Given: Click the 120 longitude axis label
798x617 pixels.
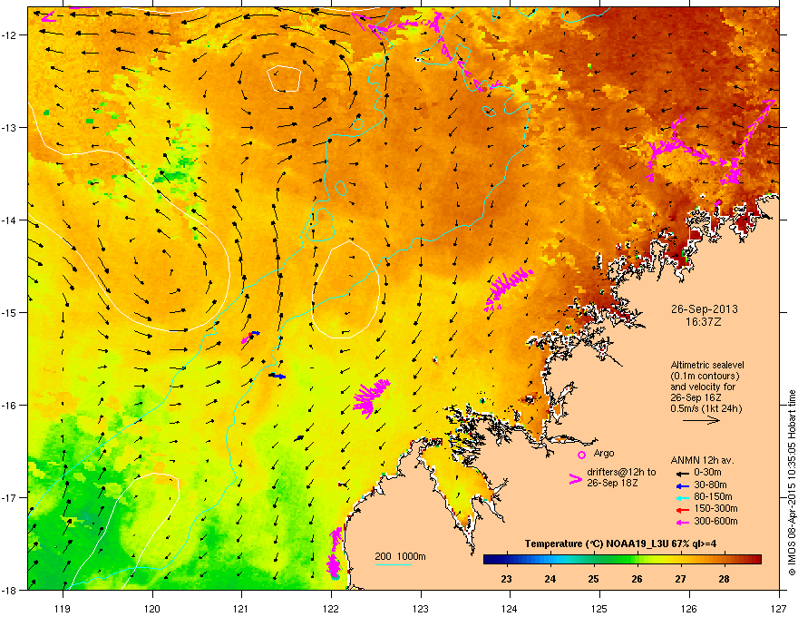Looking at the screenshot, I should click(x=152, y=608).
